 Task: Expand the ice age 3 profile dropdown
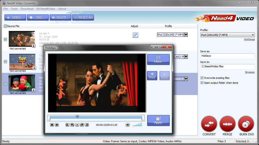pyautogui.click(x=186, y=35)
